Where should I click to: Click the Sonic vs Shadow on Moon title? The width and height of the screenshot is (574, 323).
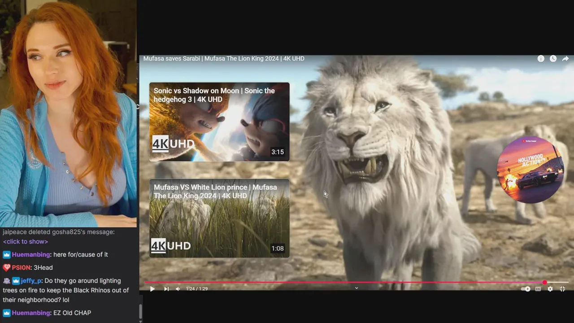[214, 95]
